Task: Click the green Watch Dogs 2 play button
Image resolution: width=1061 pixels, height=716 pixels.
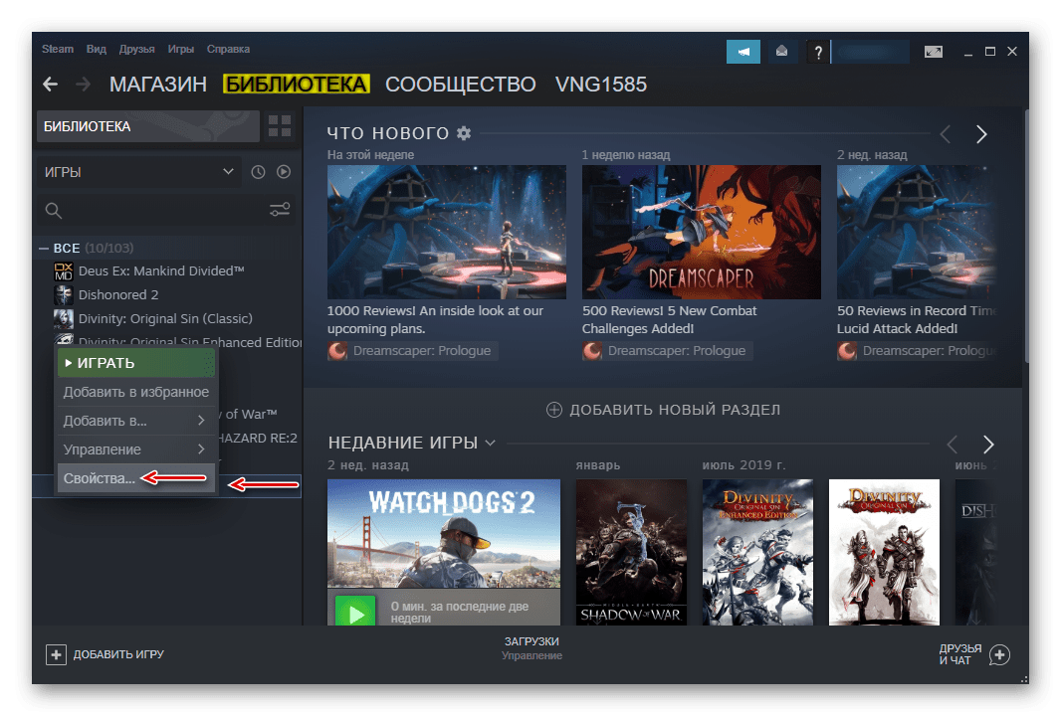Action: click(x=355, y=613)
